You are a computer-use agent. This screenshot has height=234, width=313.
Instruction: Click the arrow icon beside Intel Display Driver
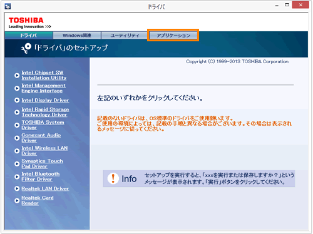pyautogui.click(x=17, y=100)
